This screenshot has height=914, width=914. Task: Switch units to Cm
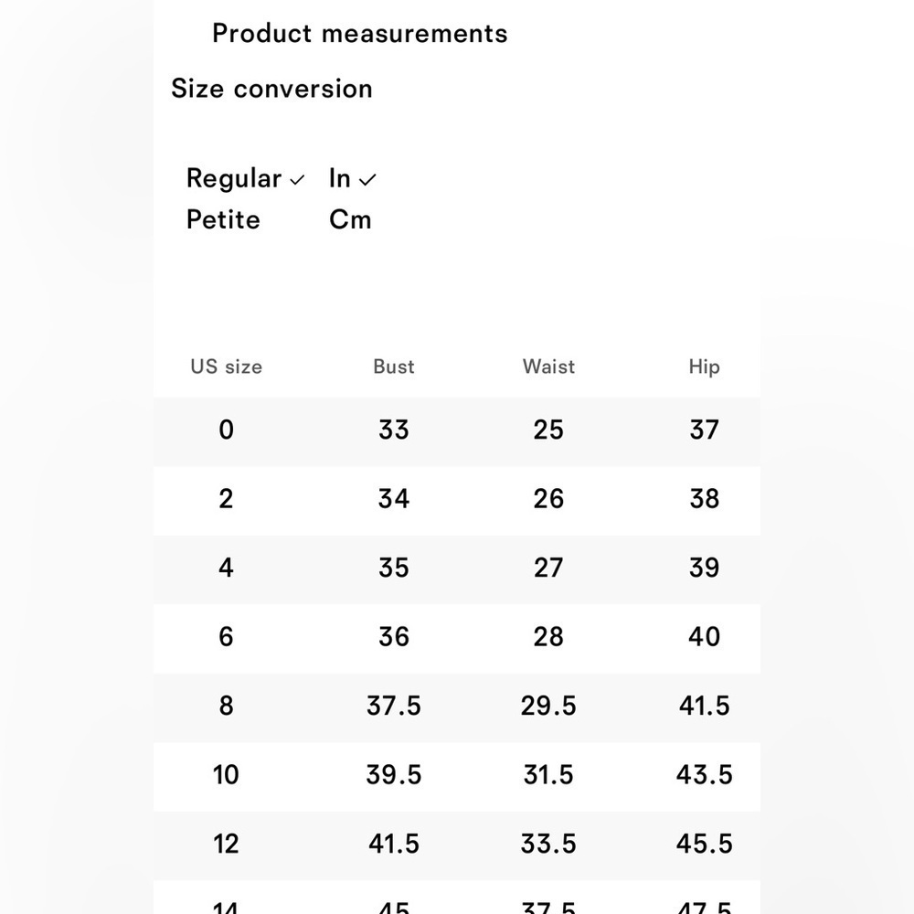(x=350, y=219)
